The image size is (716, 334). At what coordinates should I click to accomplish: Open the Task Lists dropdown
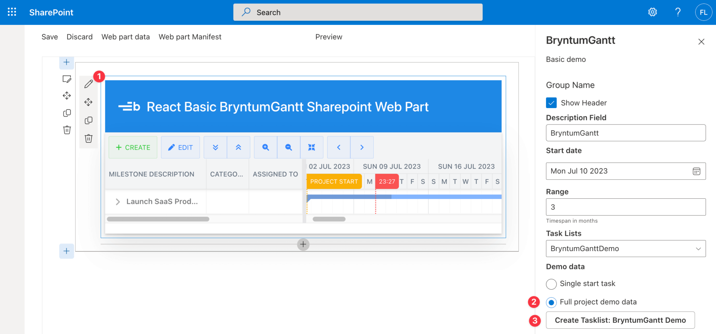[x=626, y=249]
